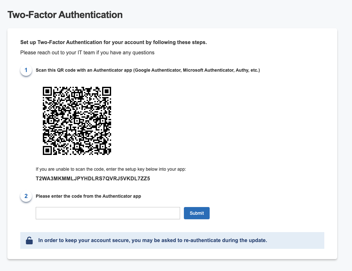Click the Submit button

[197, 213]
